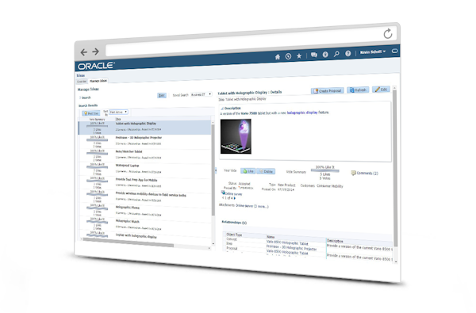Select the Waterproof Laptop idea row
The image size is (476, 313).
(x=145, y=169)
